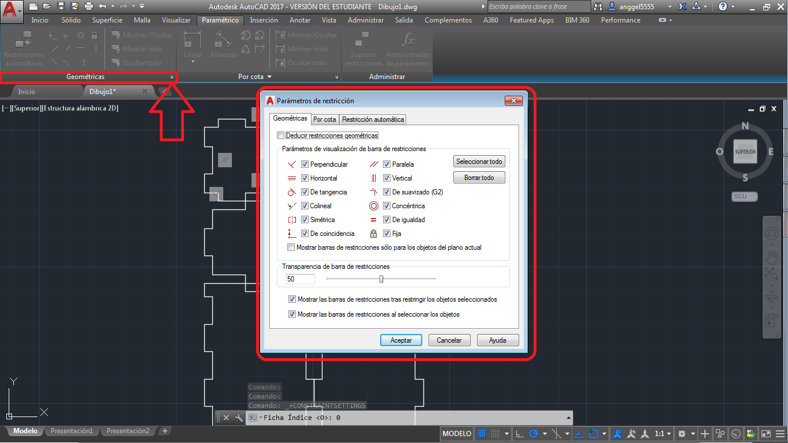Click the Seleccionar todo button
788x443 pixels.
coord(479,162)
